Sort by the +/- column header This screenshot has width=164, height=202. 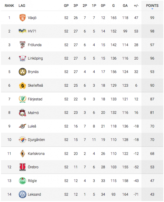136,6
